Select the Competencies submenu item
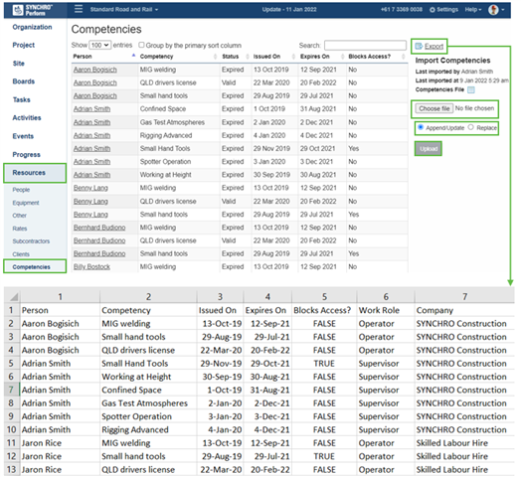The image size is (521, 477). pos(31,267)
